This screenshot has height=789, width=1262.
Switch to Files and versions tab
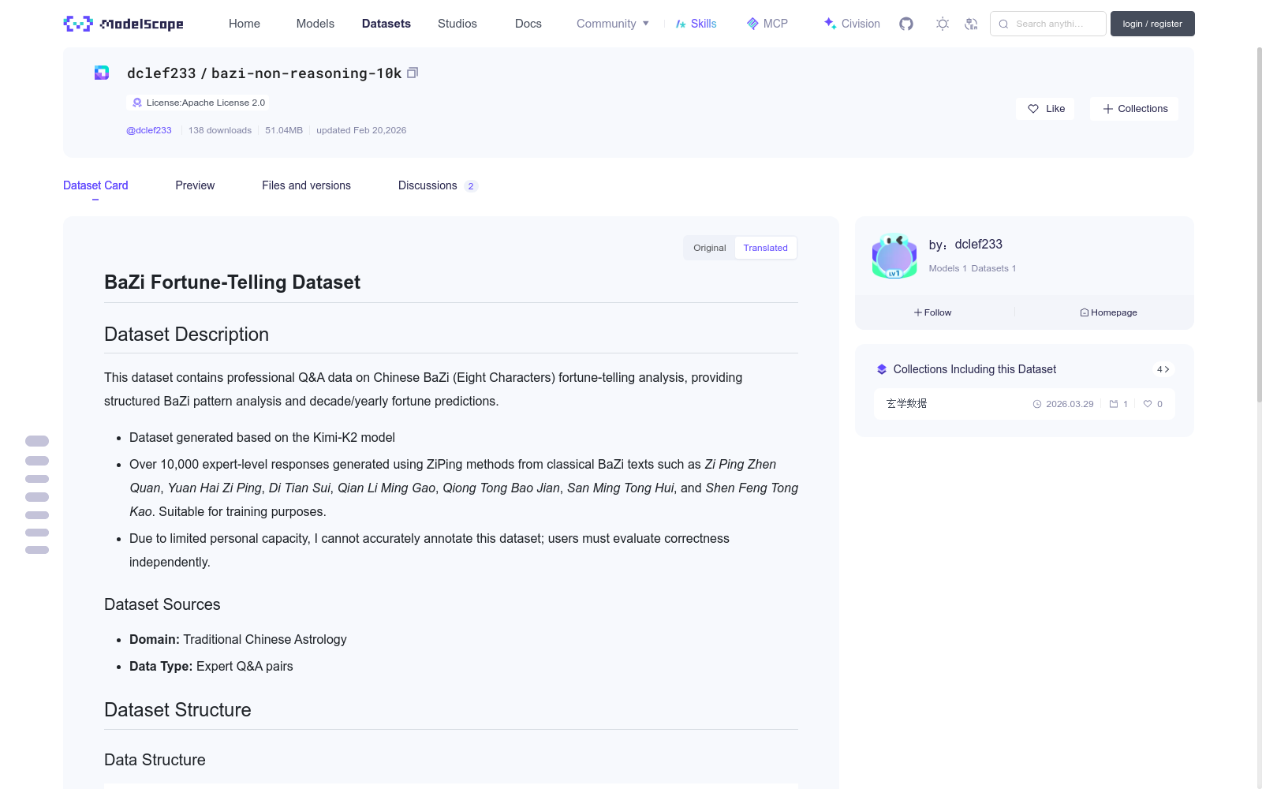pyautogui.click(x=306, y=185)
